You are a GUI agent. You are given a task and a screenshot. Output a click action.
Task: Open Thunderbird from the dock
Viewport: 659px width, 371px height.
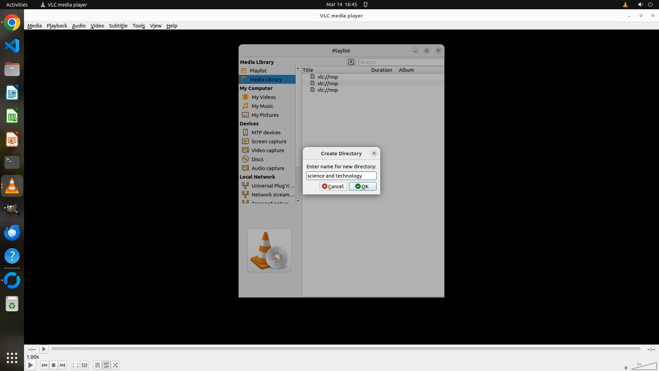point(12,233)
